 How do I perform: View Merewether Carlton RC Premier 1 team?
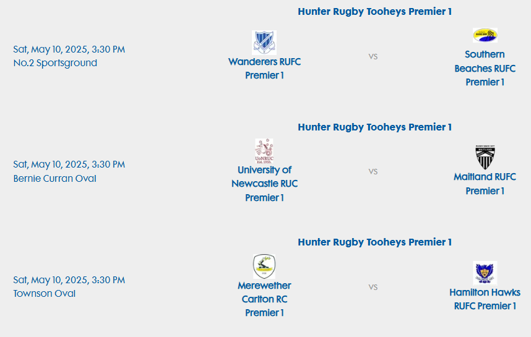coord(264,299)
